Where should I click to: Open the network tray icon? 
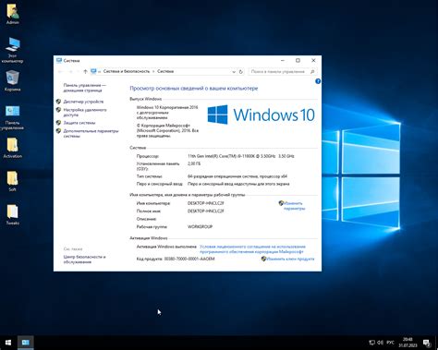tap(372, 343)
